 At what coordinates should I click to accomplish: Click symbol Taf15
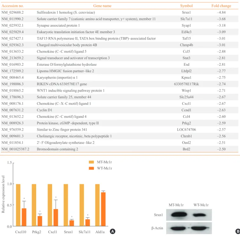click(x=186, y=38)
